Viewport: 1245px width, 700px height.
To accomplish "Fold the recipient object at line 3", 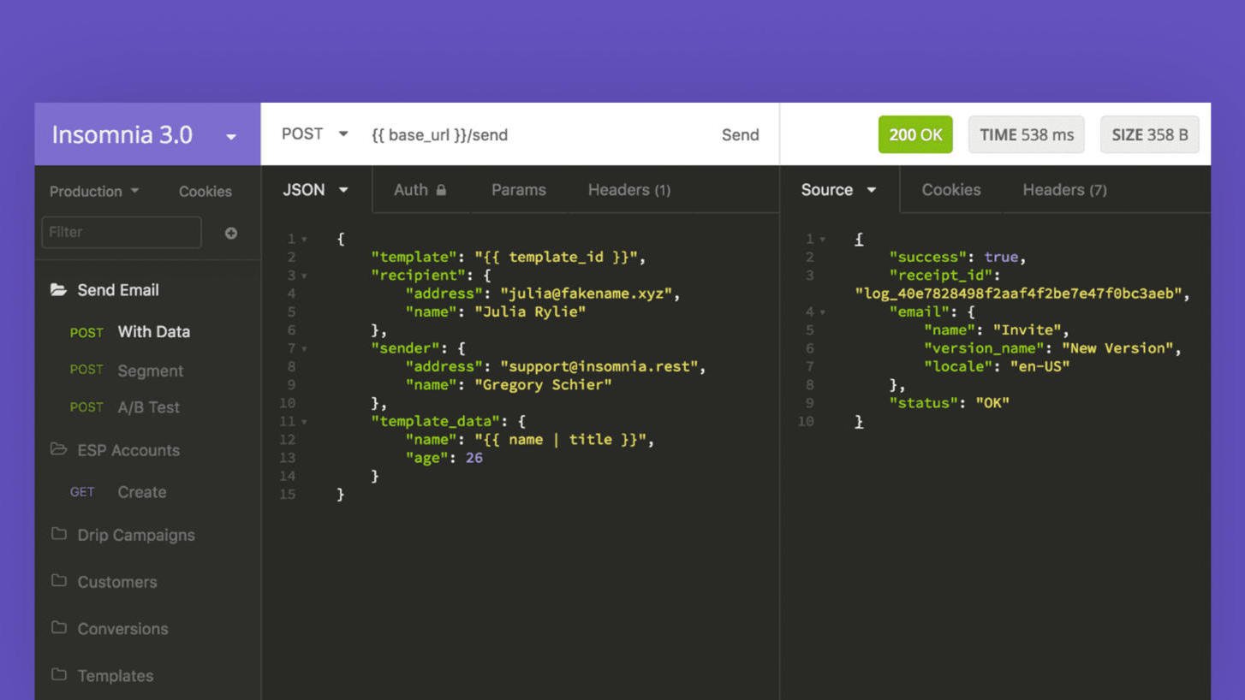I will pyautogui.click(x=304, y=276).
